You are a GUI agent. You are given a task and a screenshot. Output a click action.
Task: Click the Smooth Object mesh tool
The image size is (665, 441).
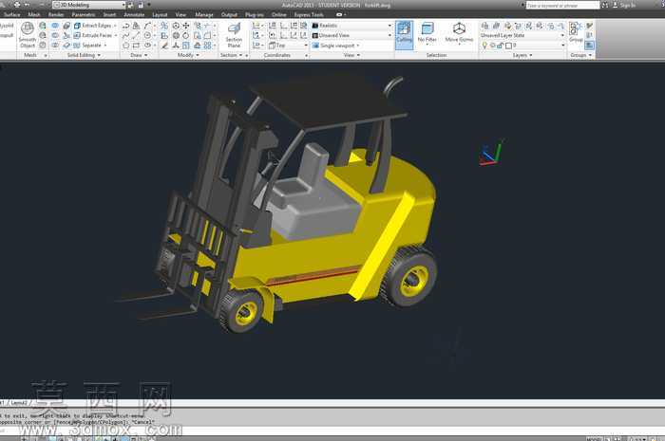coord(28,35)
